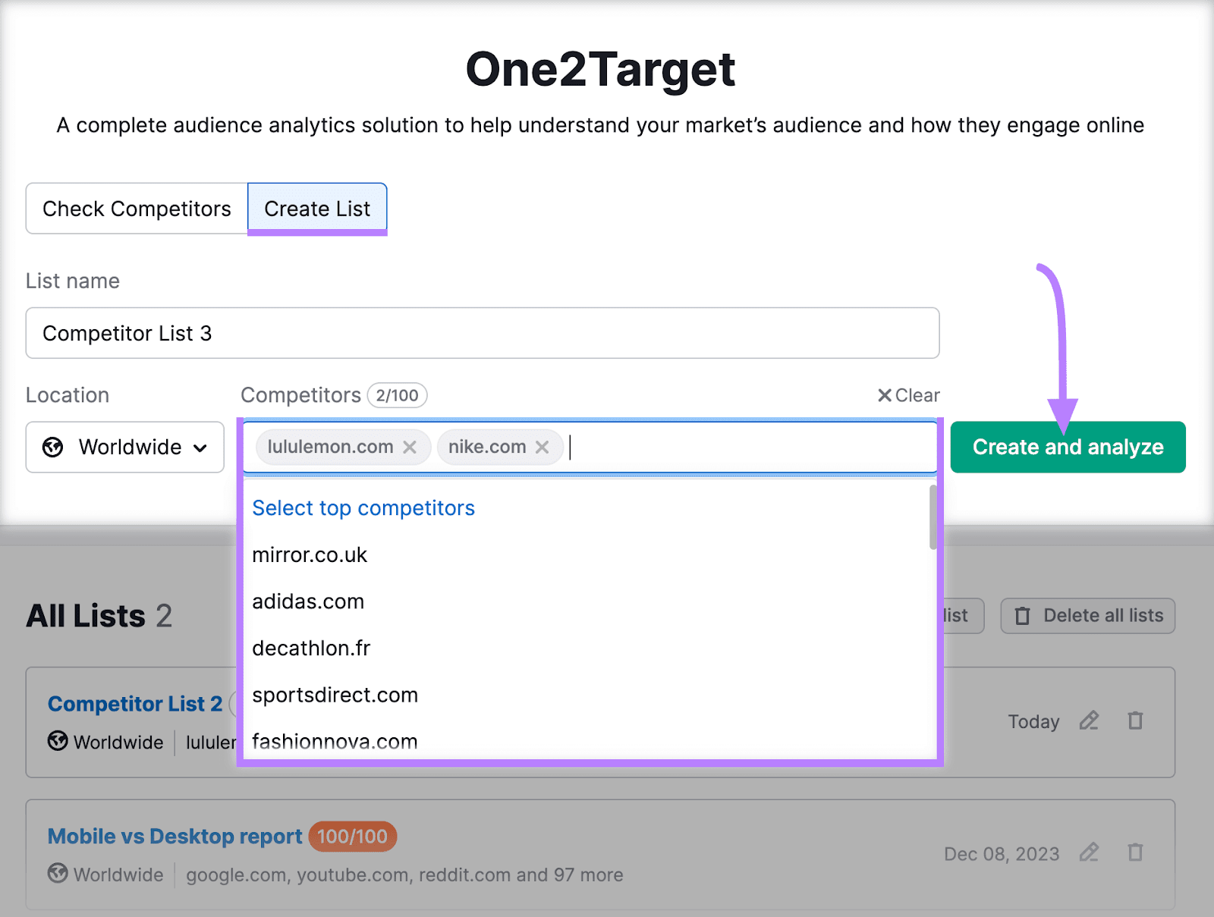Switch to the Check Competitors tab
This screenshot has height=917, width=1214.
pos(137,209)
